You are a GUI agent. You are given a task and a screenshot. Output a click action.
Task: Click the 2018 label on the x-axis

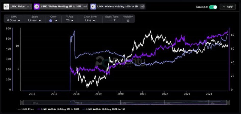(x=76, y=94)
